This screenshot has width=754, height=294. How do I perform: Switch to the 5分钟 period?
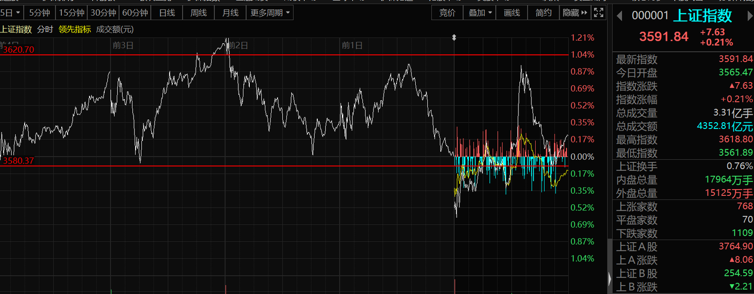[x=40, y=13]
